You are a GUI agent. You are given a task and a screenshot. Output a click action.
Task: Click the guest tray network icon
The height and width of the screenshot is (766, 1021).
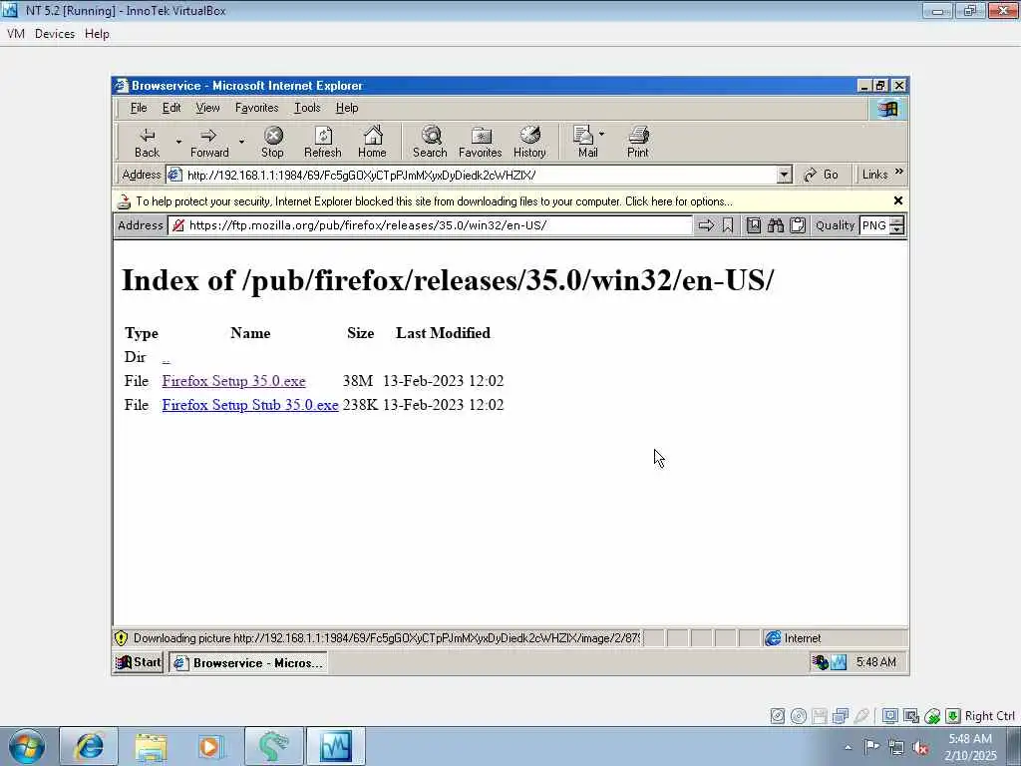click(x=820, y=662)
